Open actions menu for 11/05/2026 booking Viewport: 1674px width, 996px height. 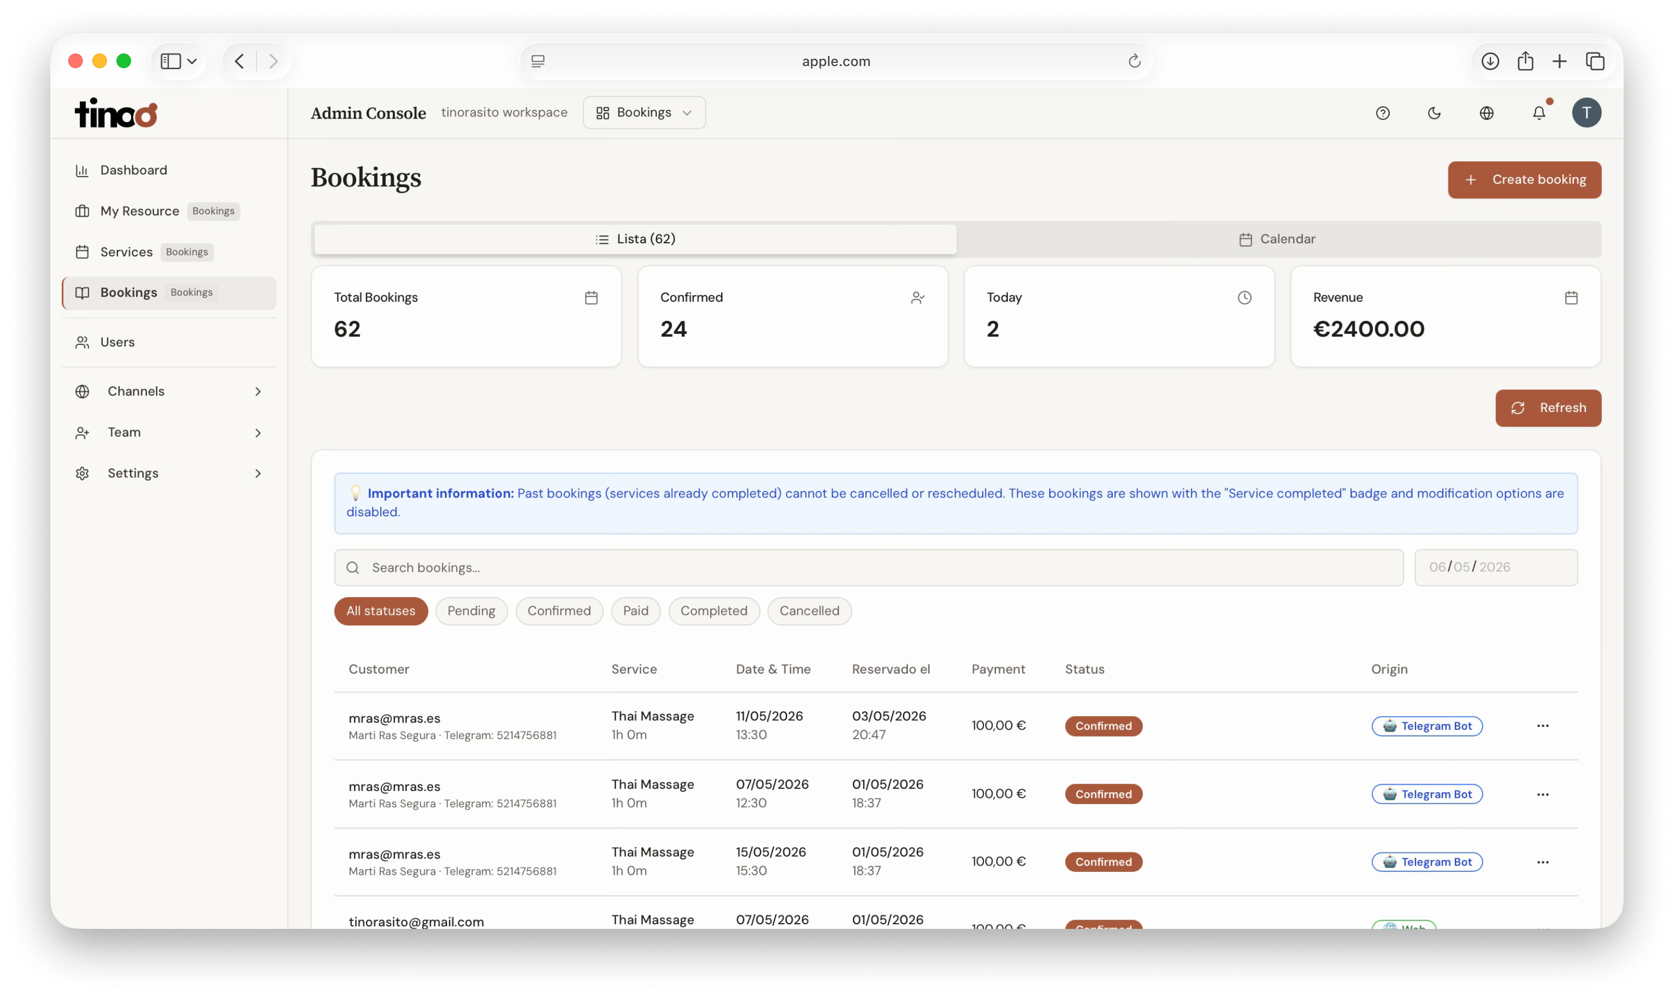pos(1542,726)
